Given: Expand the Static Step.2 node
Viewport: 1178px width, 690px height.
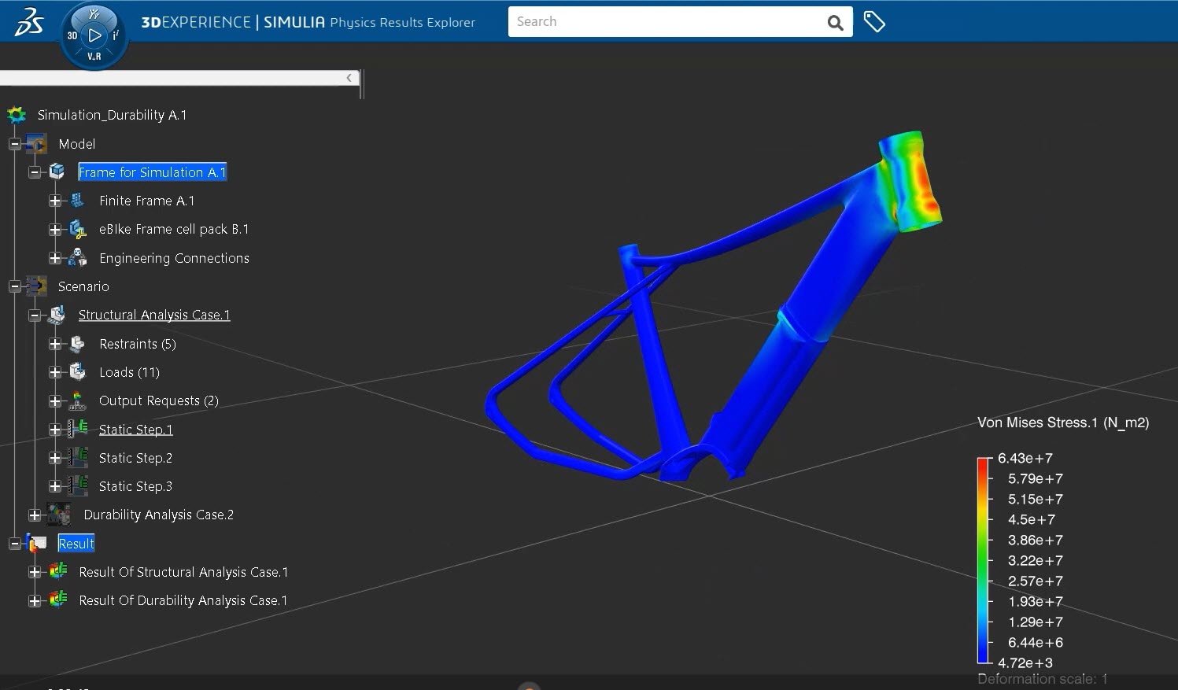Looking at the screenshot, I should click(54, 457).
